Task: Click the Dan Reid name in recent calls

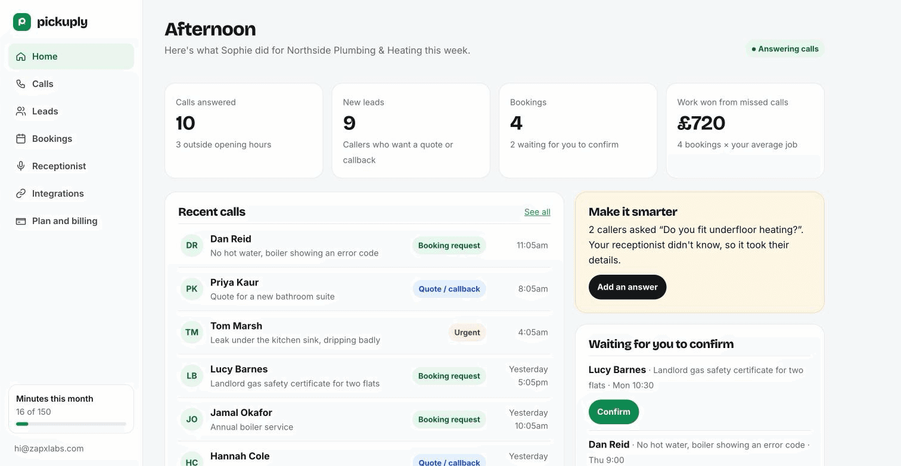Action: [231, 239]
